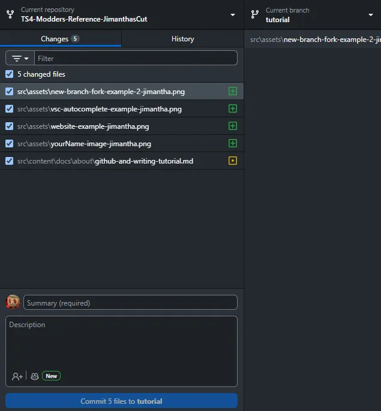The image size is (381, 411).
Task: Click the repository fork icon
Action: [x=10, y=14]
